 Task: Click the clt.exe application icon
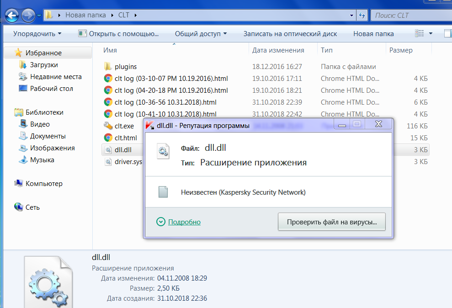(x=108, y=126)
